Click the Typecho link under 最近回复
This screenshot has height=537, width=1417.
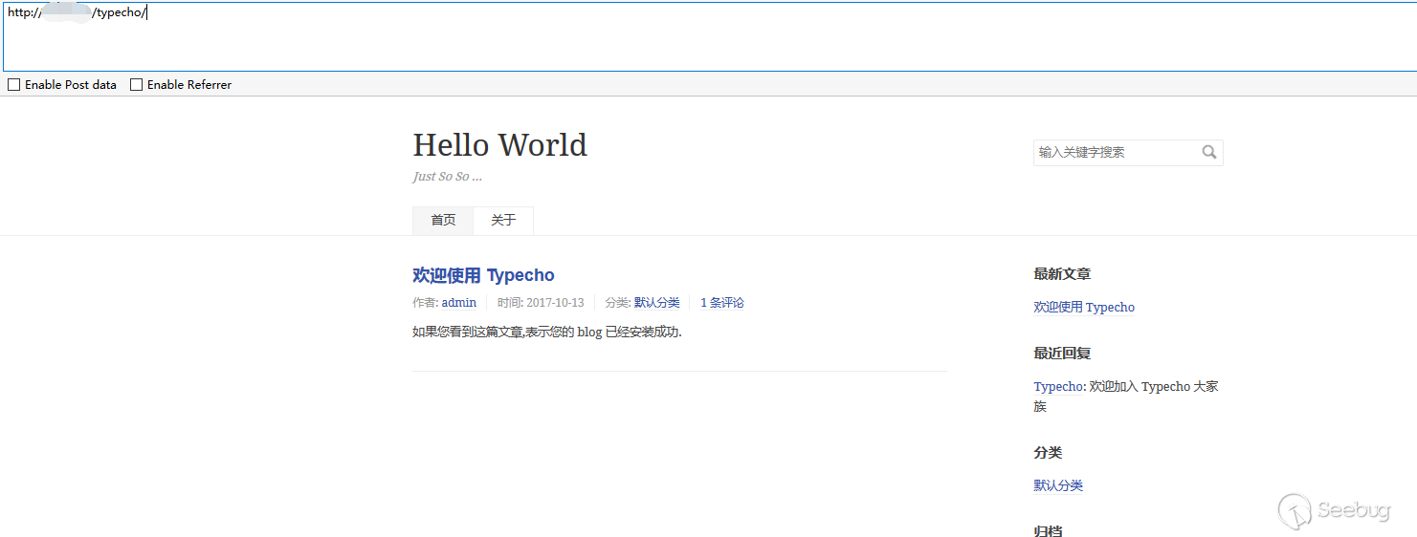1058,387
